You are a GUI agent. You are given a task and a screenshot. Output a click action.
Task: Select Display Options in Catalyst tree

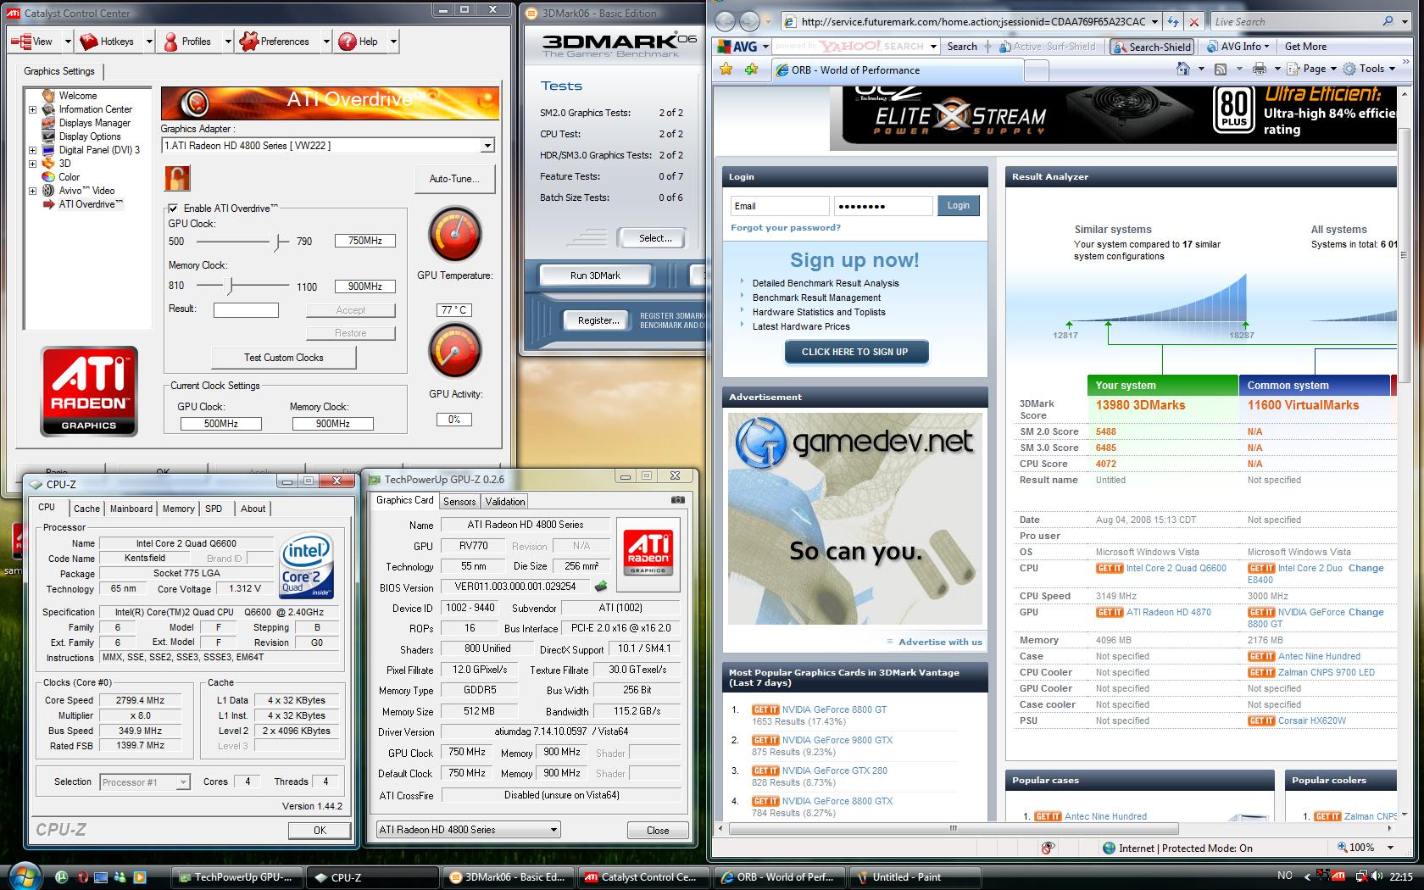(89, 136)
